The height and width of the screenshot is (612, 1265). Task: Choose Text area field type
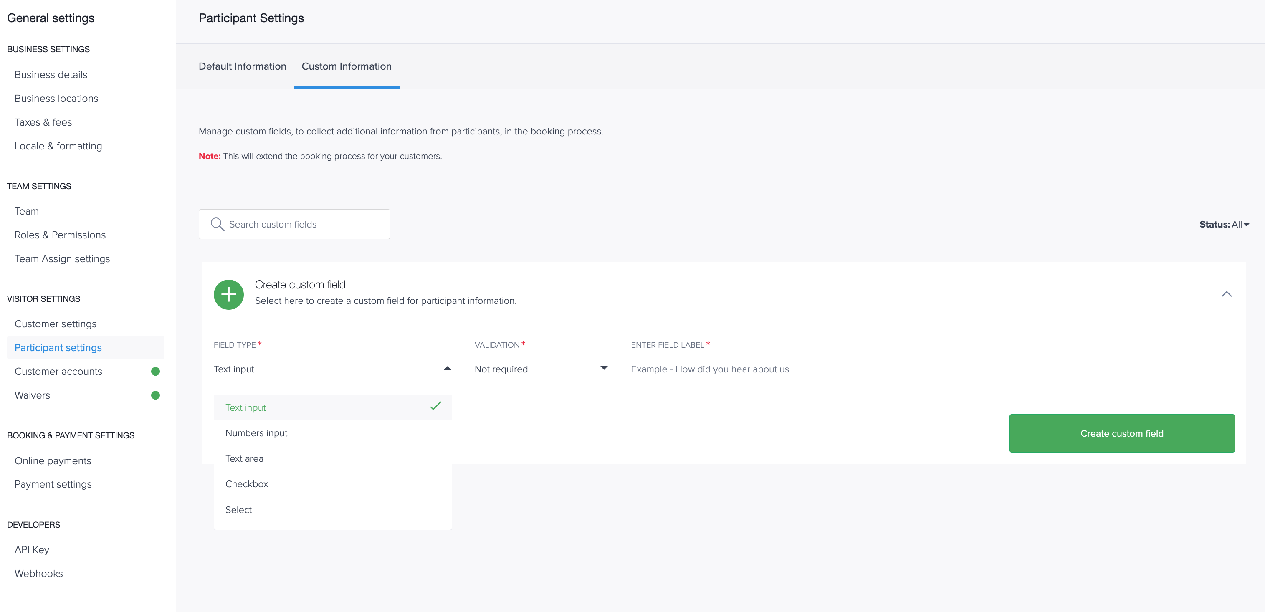333,459
